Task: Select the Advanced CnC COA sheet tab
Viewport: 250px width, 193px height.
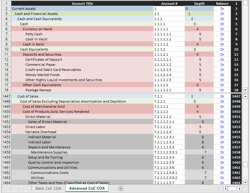Action: click(x=87, y=189)
